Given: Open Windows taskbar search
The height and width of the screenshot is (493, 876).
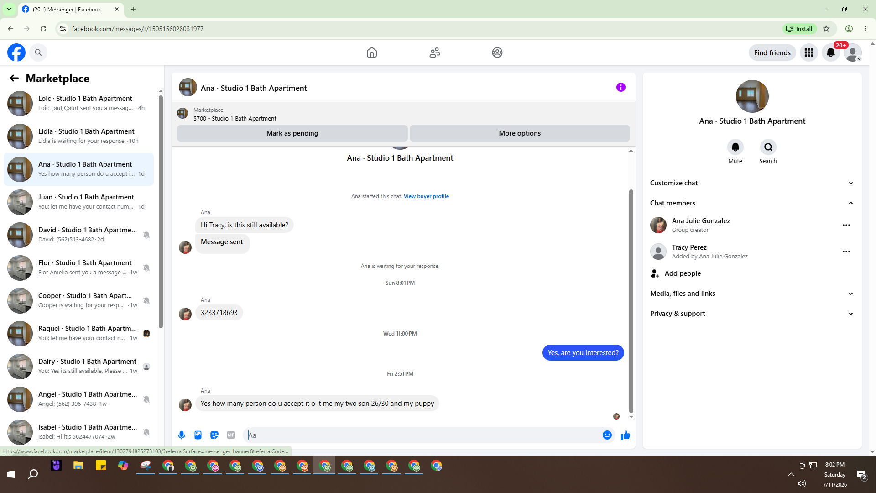Looking at the screenshot, I should pyautogui.click(x=33, y=475).
